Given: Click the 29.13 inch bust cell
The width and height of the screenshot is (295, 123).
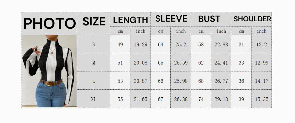Looking at the screenshot, I should click(221, 99).
